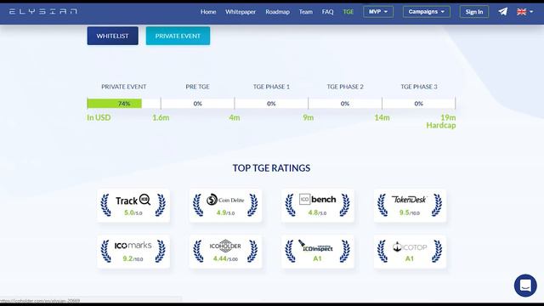This screenshot has height=306, width=544.
Task: Go to Home page
Action: pyautogui.click(x=208, y=12)
